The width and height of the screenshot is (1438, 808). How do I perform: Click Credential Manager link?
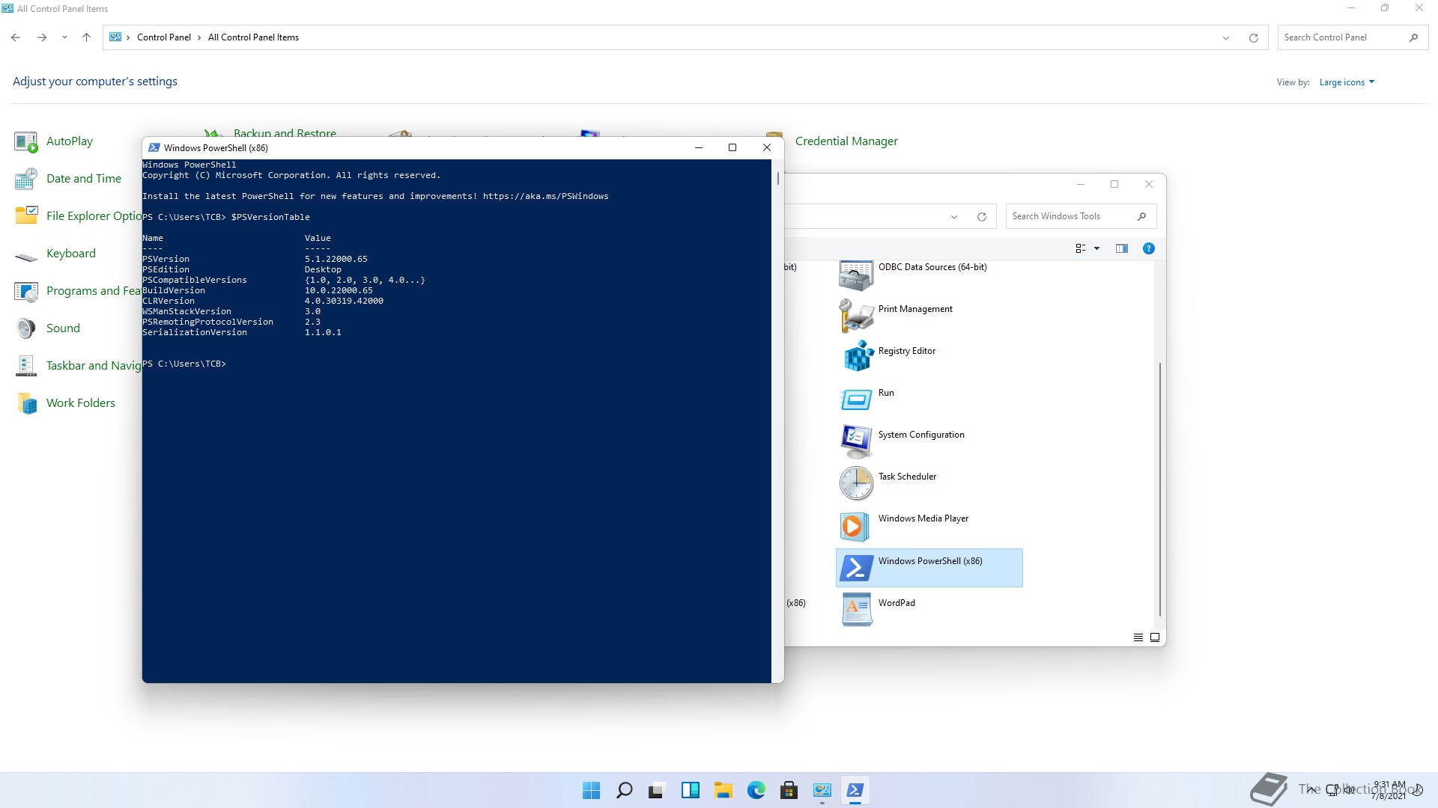[846, 141]
